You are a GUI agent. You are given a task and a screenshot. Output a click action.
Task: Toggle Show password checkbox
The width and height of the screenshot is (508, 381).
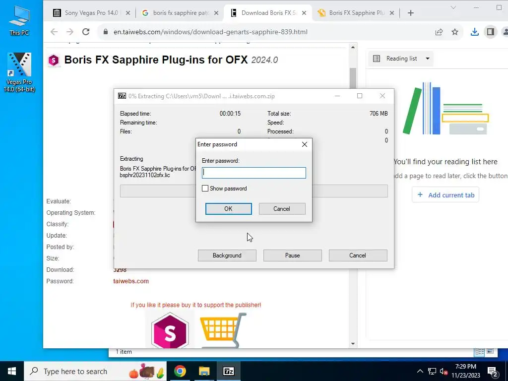[x=205, y=188]
